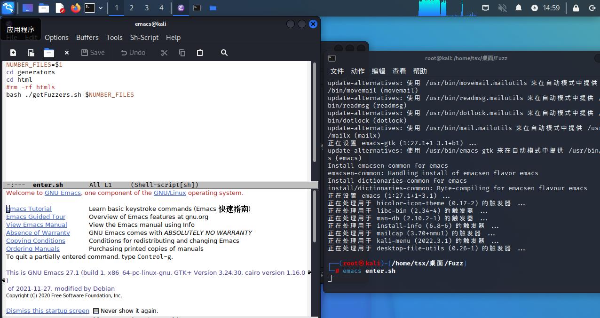Screen dimensions: 600x318
Task: Click the enter.sh buffer name in mode line
Action: click(x=48, y=185)
